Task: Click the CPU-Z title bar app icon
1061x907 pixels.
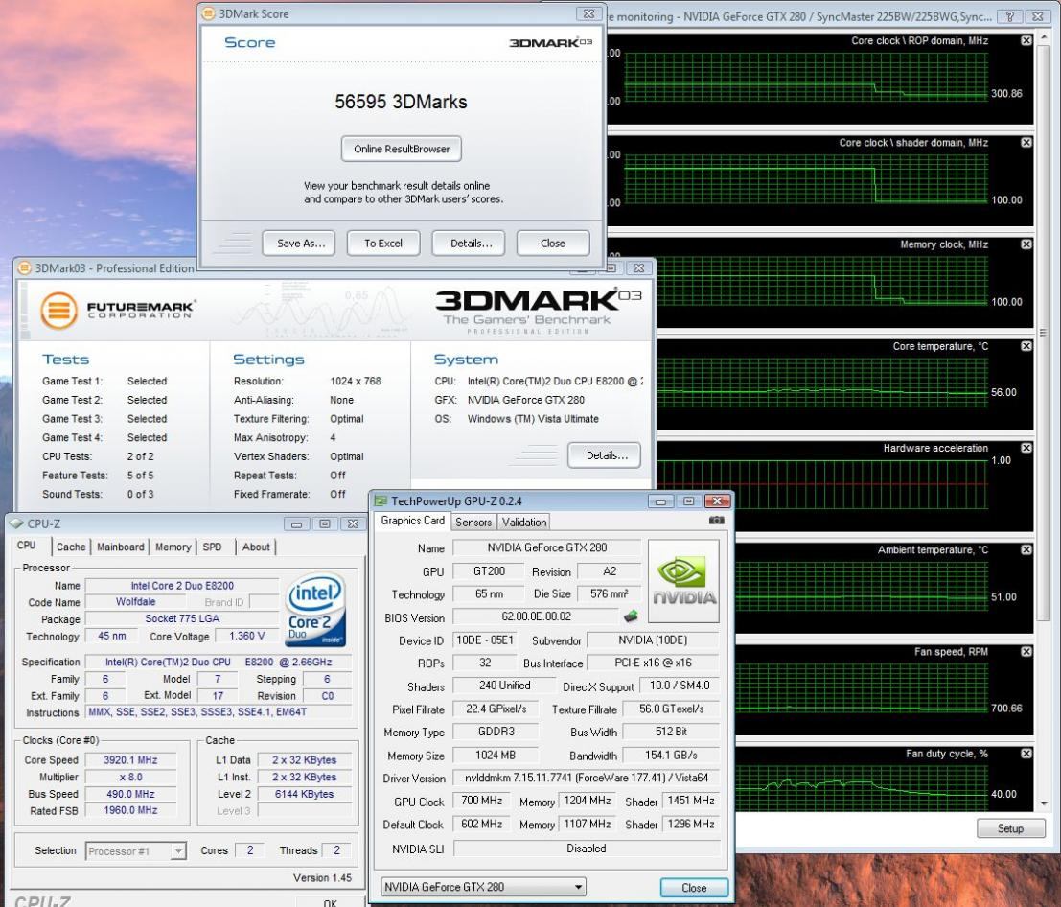Action: pyautogui.click(x=16, y=523)
